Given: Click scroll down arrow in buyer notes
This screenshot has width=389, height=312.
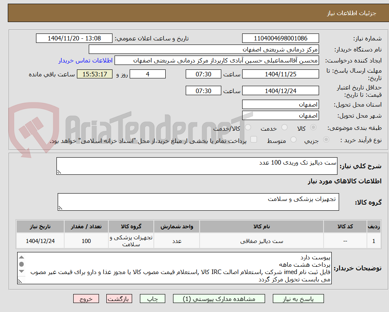Looking at the screenshot, I should pyautogui.click(x=22, y=271).
